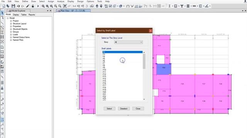This screenshot has width=247, height=138.
Task: Open the Help menu
Action: tap(107, 2)
